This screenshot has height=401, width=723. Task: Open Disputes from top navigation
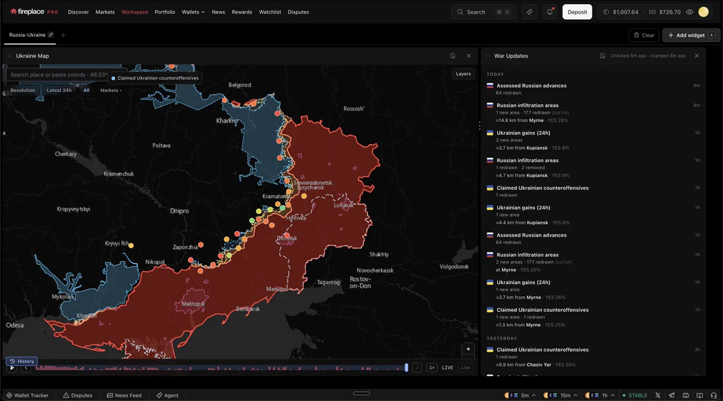point(298,12)
